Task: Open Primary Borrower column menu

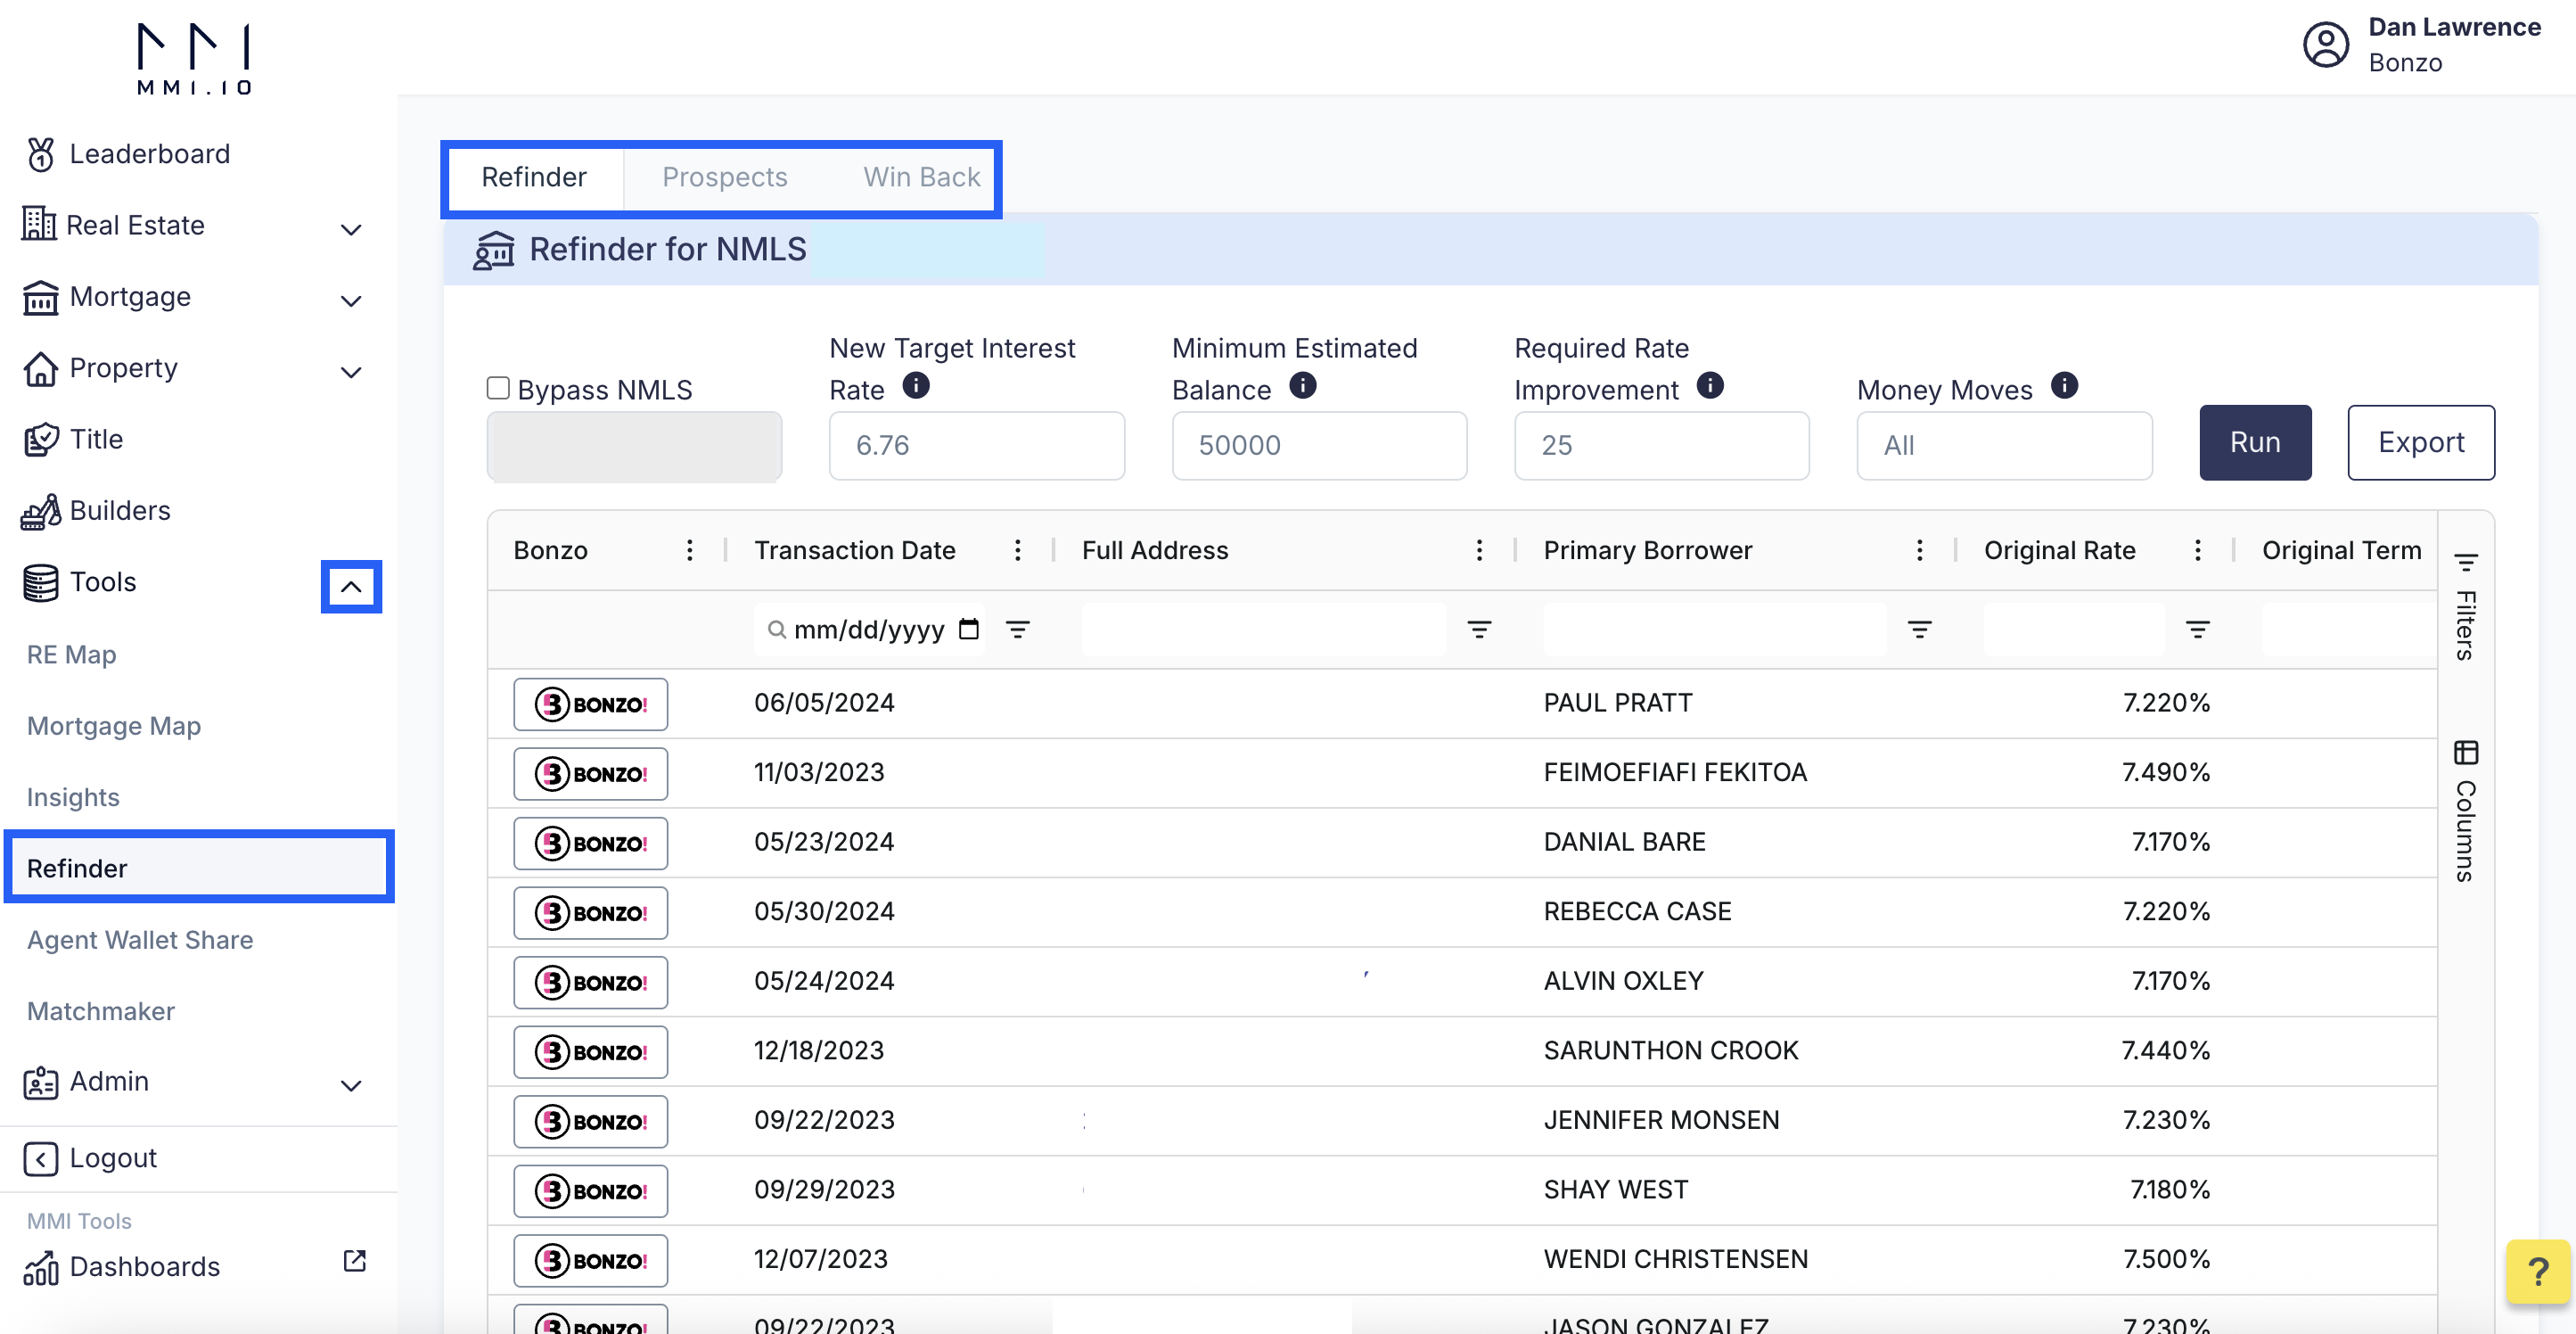Action: pyautogui.click(x=1920, y=550)
